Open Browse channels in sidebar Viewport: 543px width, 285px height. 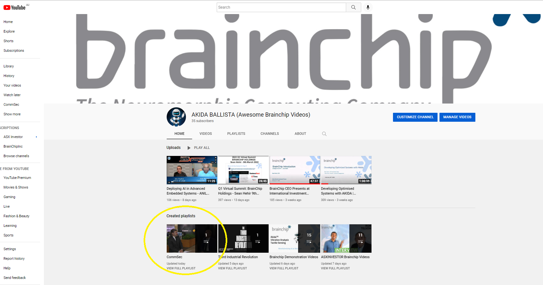pos(16,156)
